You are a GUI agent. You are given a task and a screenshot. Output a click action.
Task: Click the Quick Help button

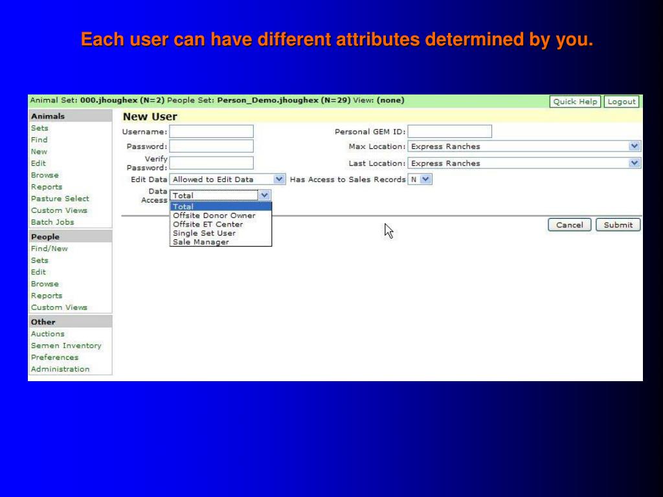575,102
